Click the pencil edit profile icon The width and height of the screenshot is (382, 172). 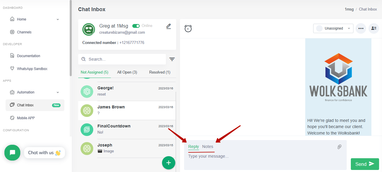pyautogui.click(x=169, y=26)
